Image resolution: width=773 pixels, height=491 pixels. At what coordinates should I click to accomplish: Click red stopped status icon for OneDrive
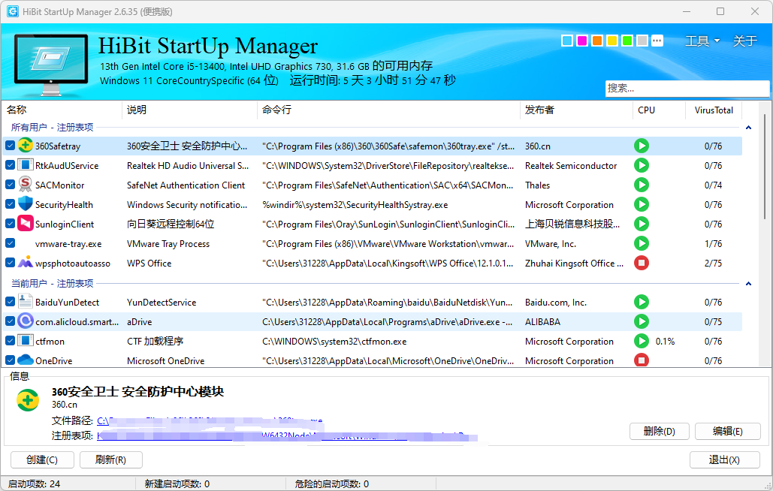[x=642, y=360]
